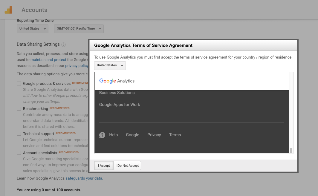
Task: Open the United States time zone country dropdown
Action: [33, 29]
